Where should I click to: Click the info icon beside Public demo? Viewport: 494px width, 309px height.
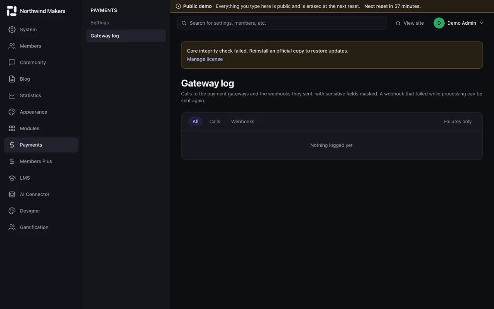tap(178, 6)
